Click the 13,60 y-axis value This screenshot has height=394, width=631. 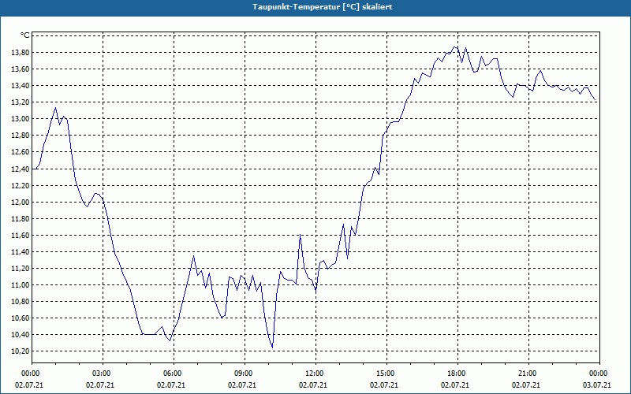[x=20, y=69]
